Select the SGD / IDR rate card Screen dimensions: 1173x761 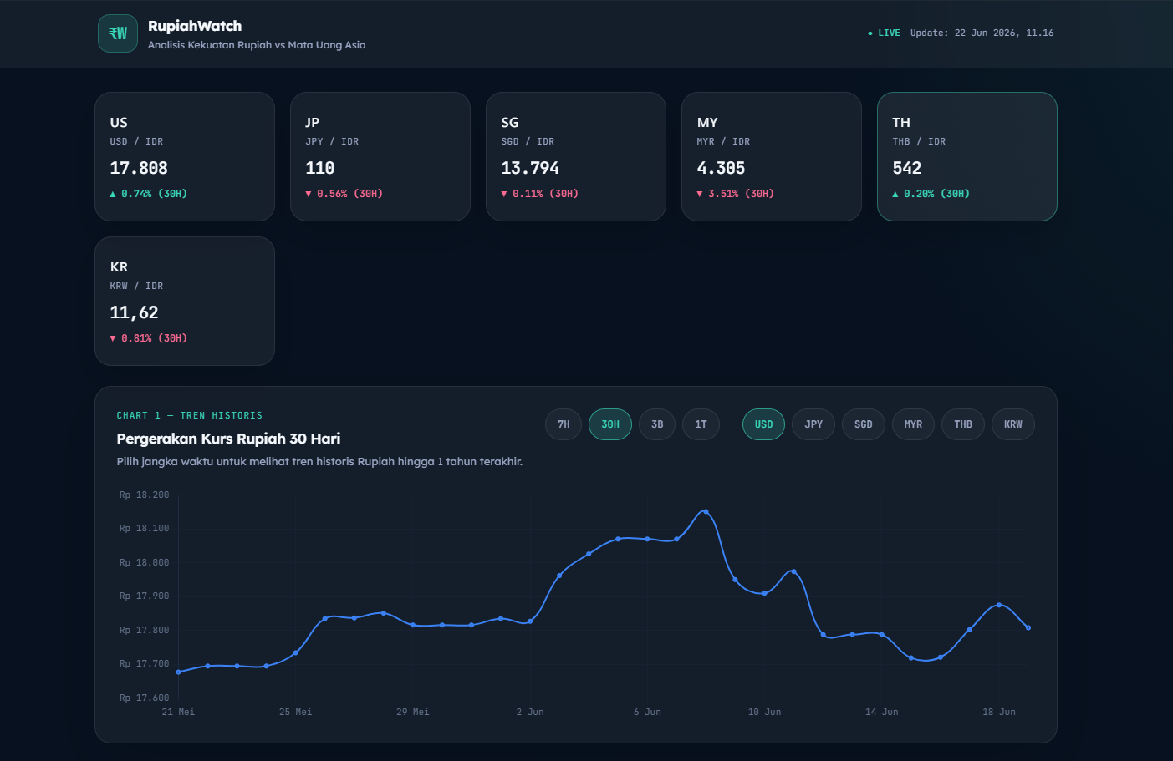tap(576, 156)
